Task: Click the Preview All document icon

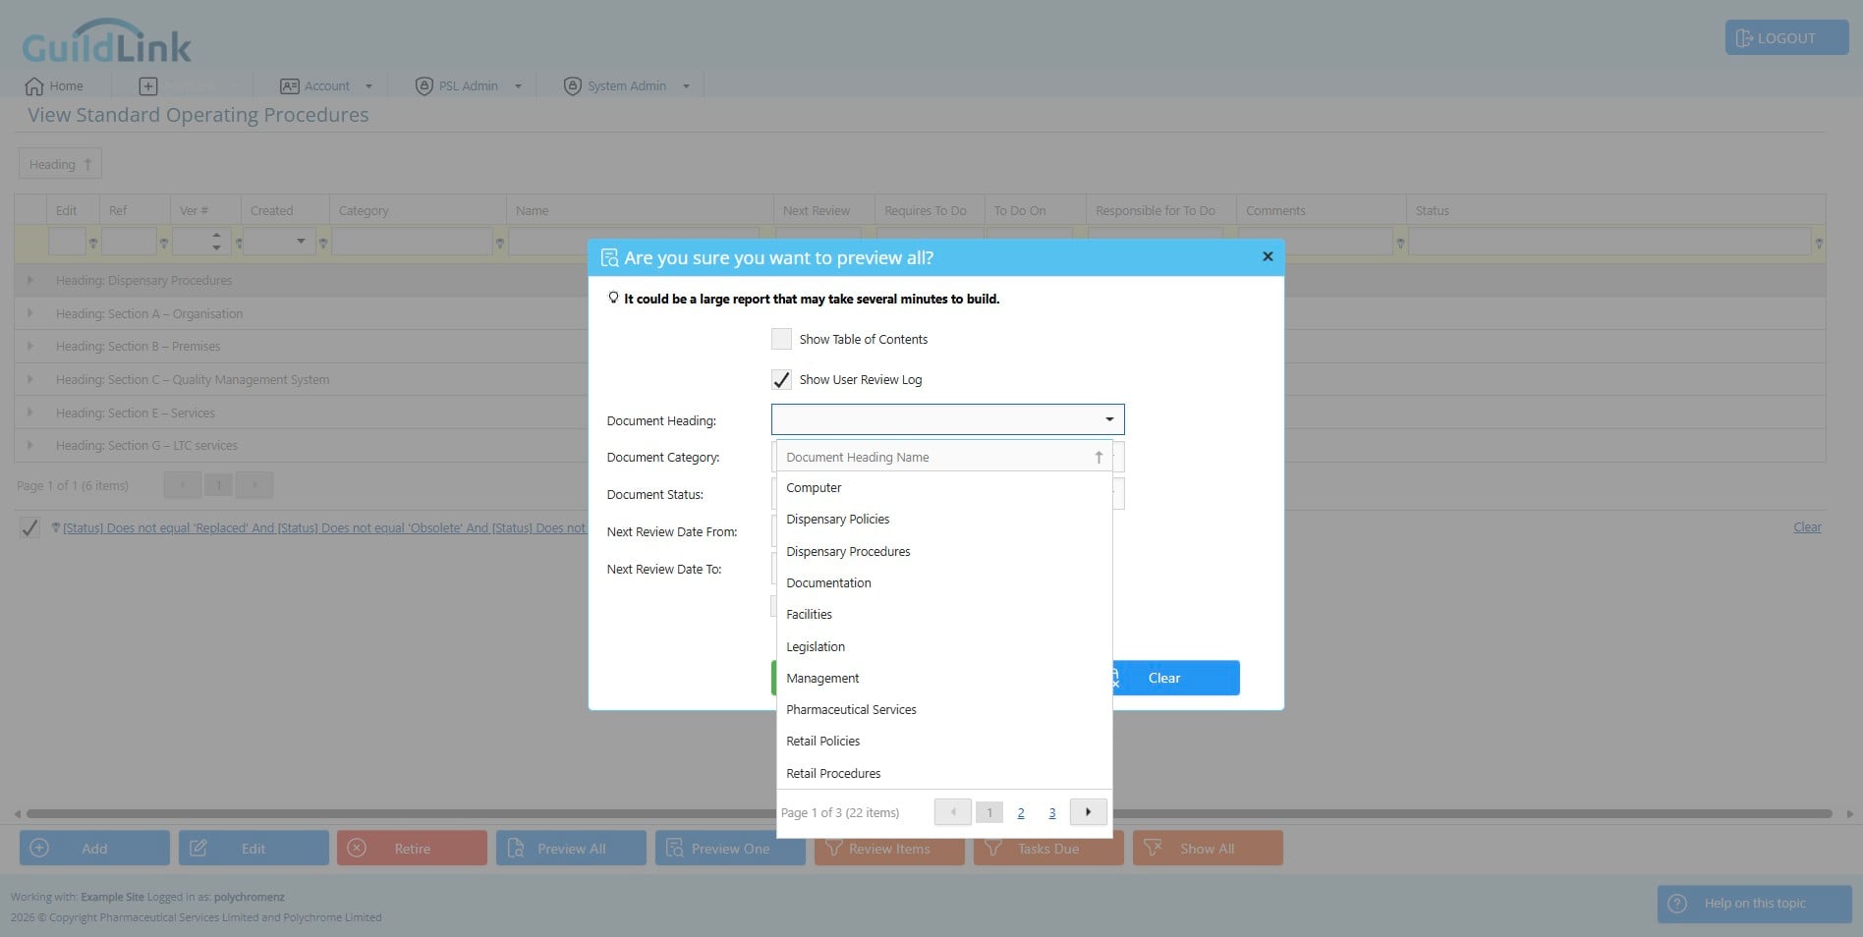Action: 516,848
